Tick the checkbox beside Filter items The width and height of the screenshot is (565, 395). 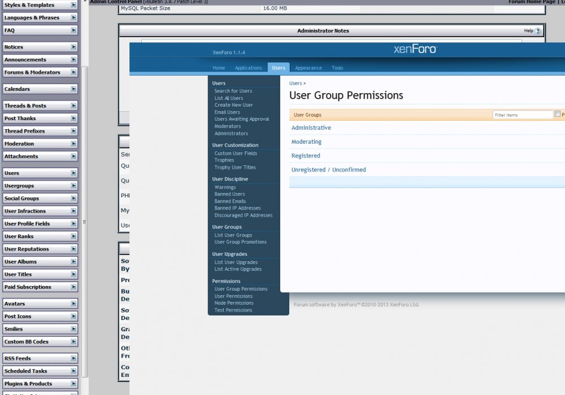(557, 114)
